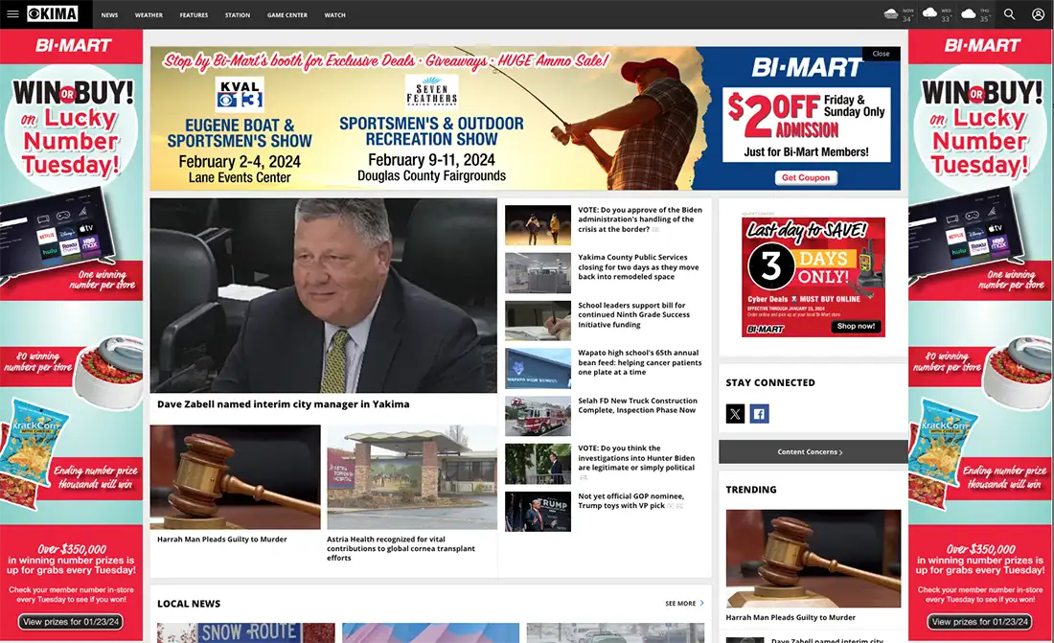The height and width of the screenshot is (643, 1054).
Task: Click the Hunter Biden story thumbnail
Action: coord(538,464)
